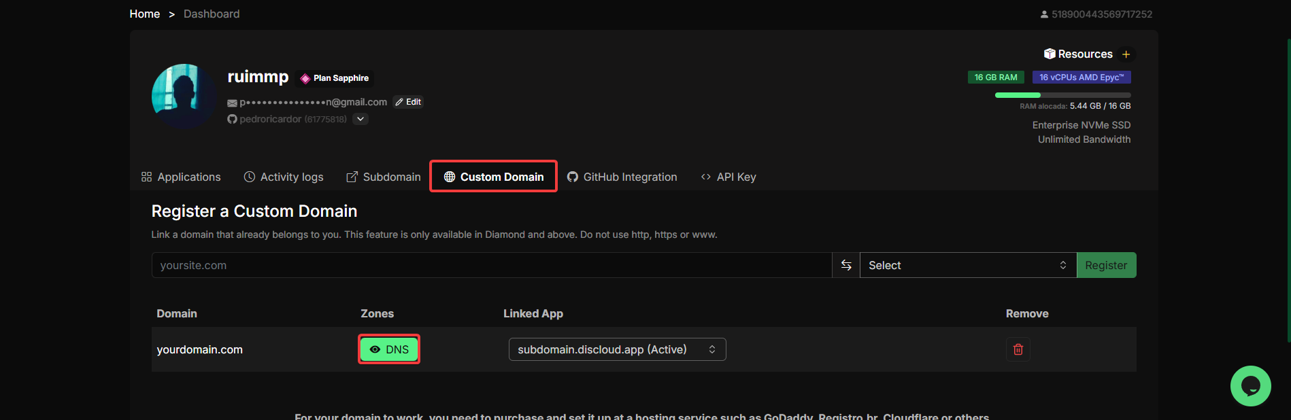Click the user ID icon at top right
This screenshot has height=420, width=1291.
click(x=1044, y=14)
